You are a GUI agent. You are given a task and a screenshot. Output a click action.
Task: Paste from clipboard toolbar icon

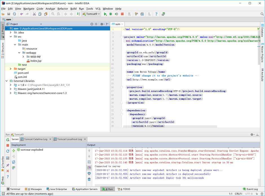click(x=46, y=14)
